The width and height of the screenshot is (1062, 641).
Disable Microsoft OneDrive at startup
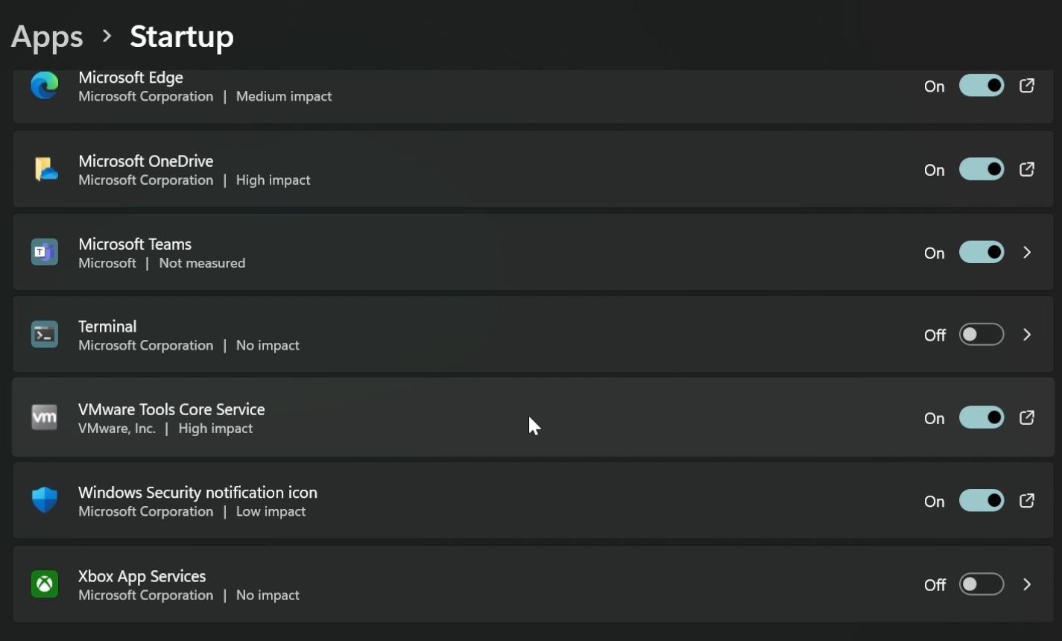(982, 169)
